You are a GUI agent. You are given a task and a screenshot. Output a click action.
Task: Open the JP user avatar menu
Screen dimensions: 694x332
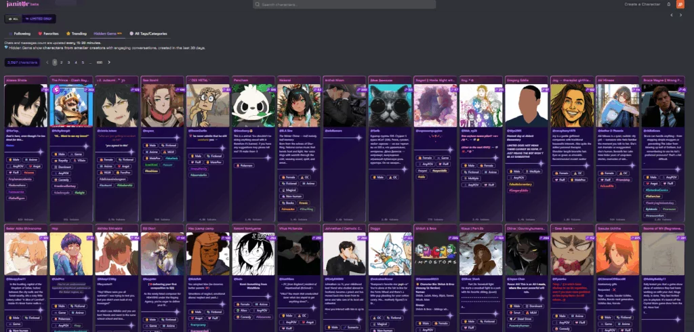tap(680, 4)
